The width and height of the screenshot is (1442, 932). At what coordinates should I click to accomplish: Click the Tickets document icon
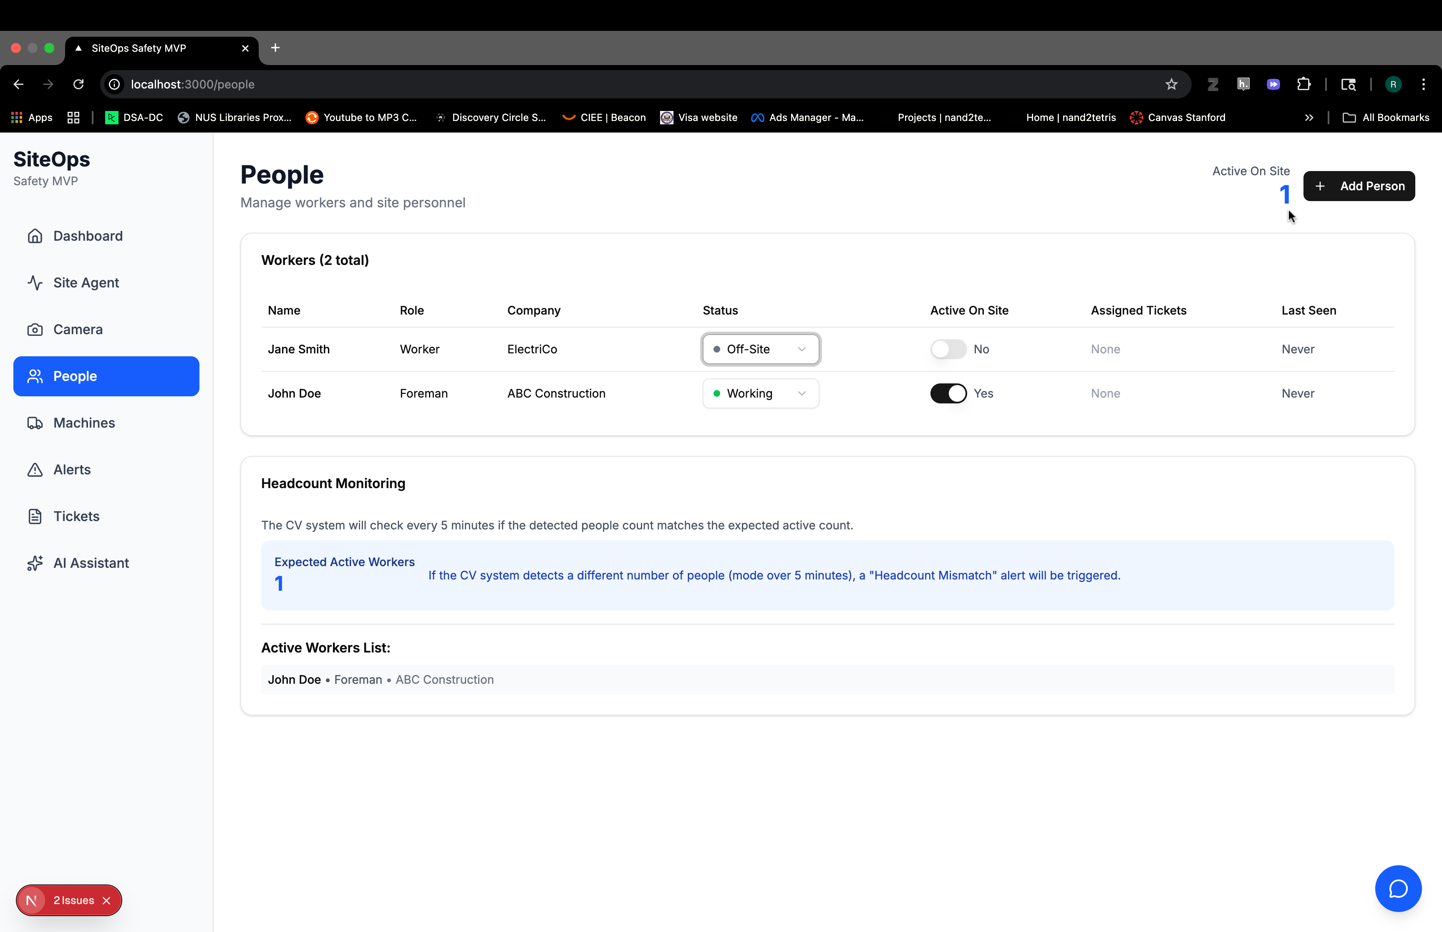tap(35, 516)
